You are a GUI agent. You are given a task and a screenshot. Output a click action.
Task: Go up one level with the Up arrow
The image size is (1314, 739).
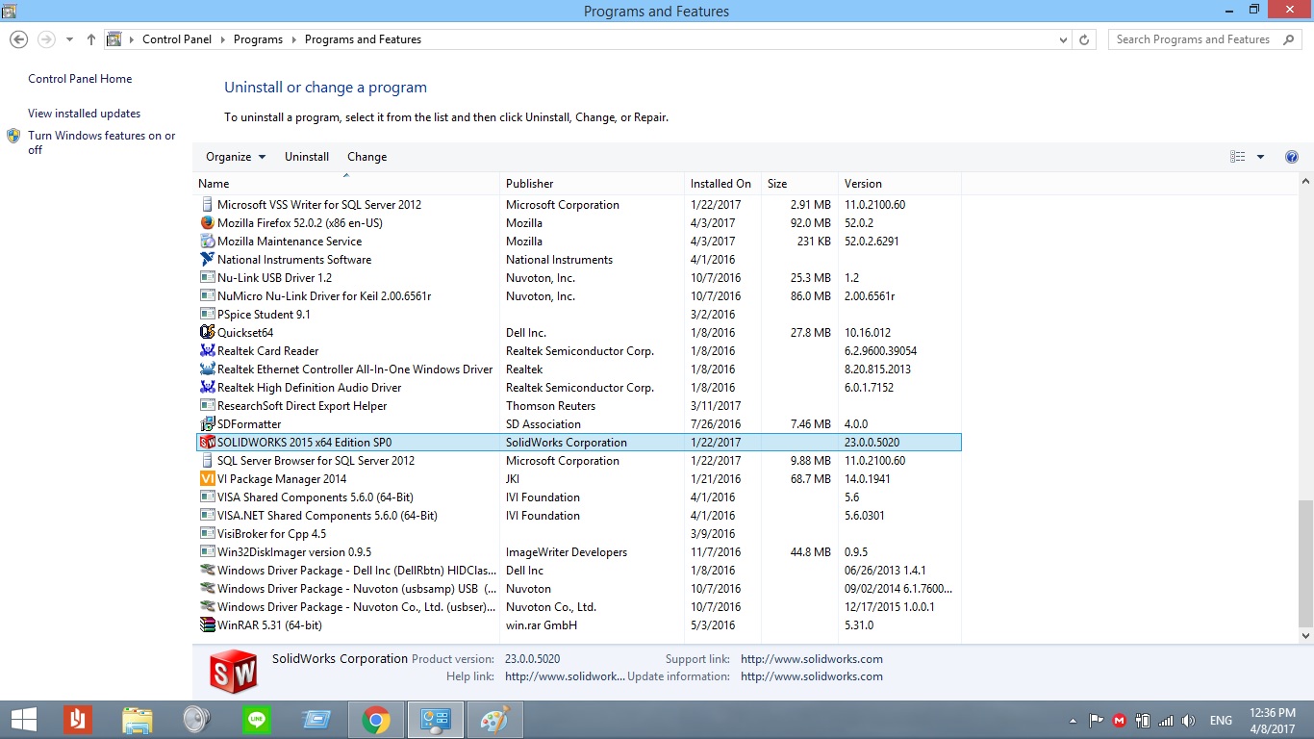coord(91,39)
